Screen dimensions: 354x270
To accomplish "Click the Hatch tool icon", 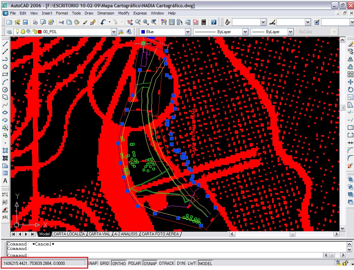I will click(x=5, y=150).
